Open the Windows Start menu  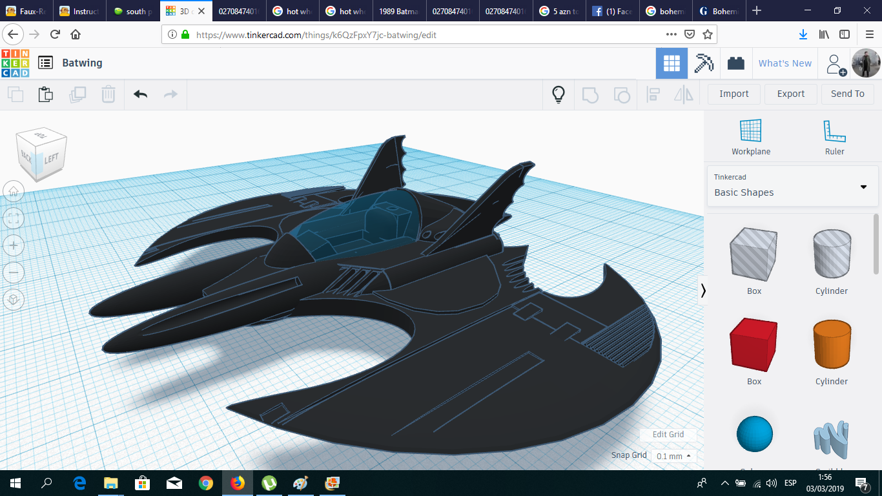pos(15,483)
